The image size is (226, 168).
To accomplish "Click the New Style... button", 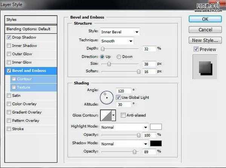I will (x=205, y=40).
